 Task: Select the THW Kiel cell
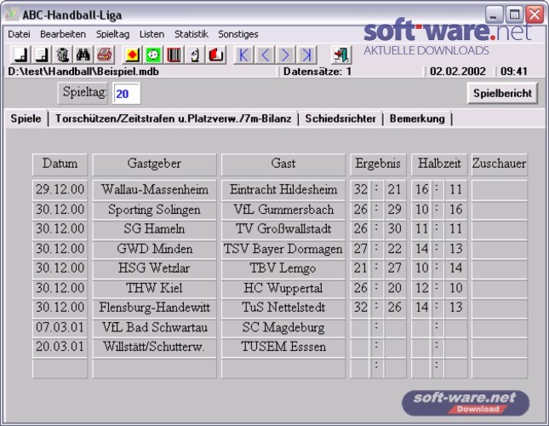(x=154, y=288)
